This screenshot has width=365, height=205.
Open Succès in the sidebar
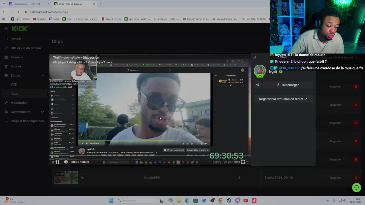coord(16,66)
